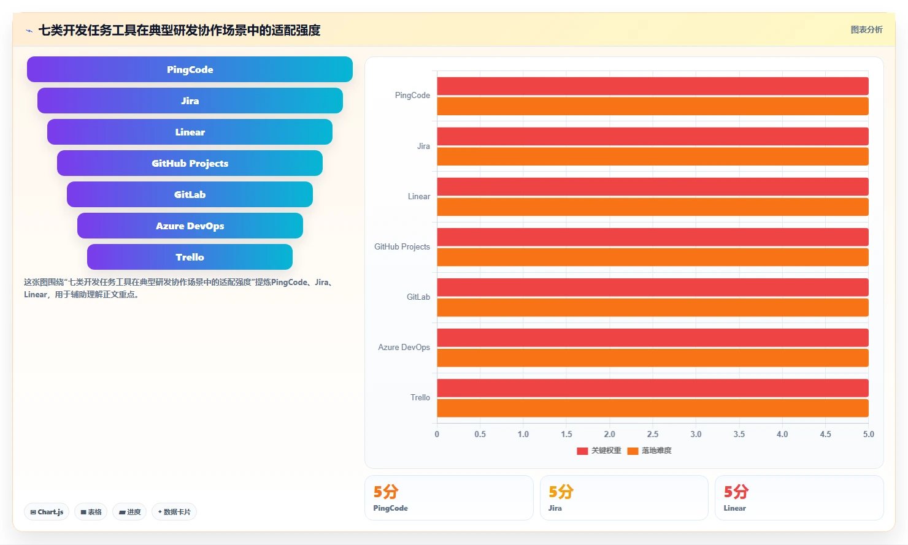The width and height of the screenshot is (908, 545).
Task: Click the 进度 tag chip
Action: pyautogui.click(x=129, y=512)
